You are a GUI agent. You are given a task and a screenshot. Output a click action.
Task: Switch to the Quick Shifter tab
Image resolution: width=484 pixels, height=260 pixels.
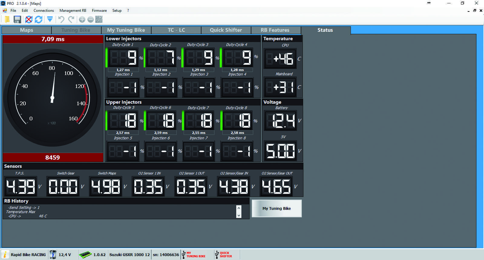tap(226, 30)
